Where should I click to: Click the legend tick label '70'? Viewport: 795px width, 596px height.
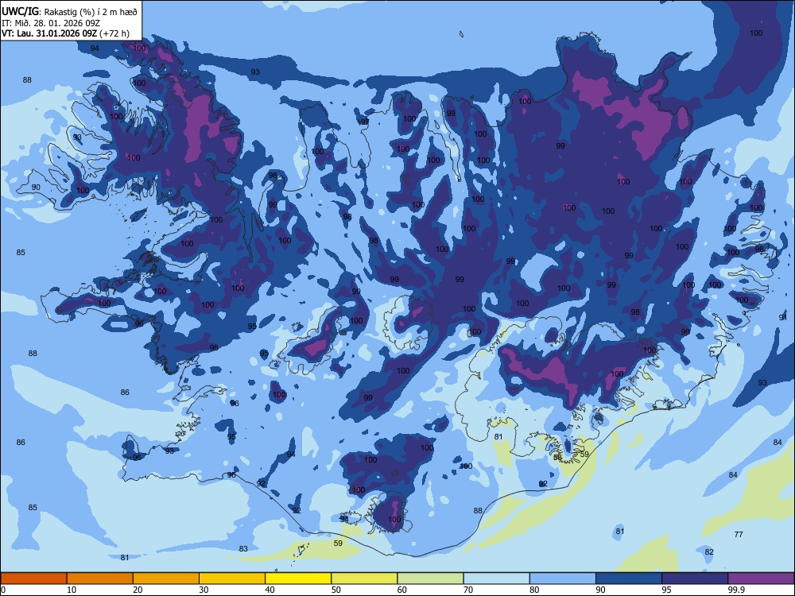click(468, 590)
